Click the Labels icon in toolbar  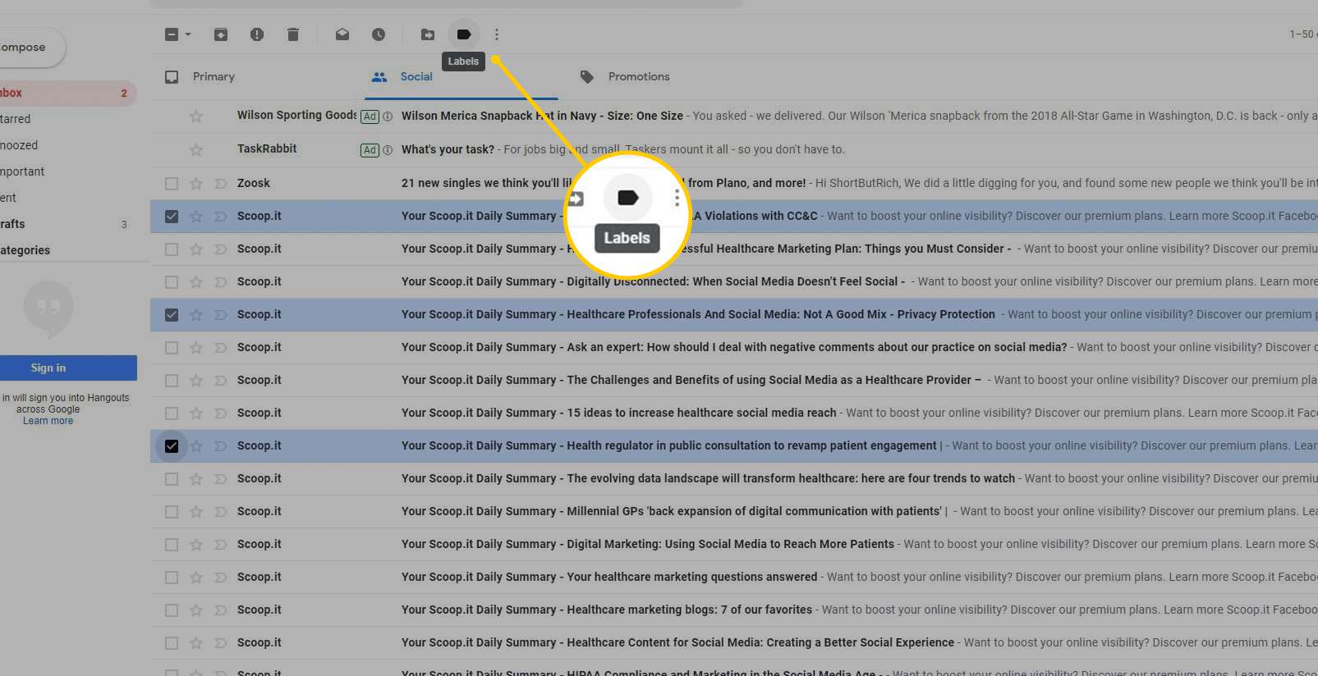point(464,34)
